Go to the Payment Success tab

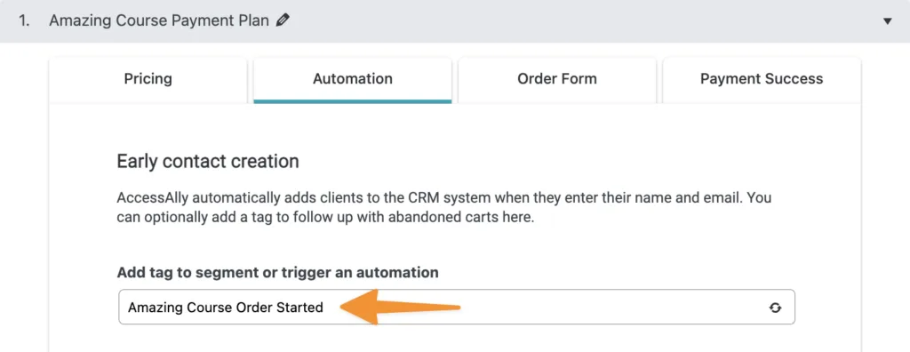point(762,79)
